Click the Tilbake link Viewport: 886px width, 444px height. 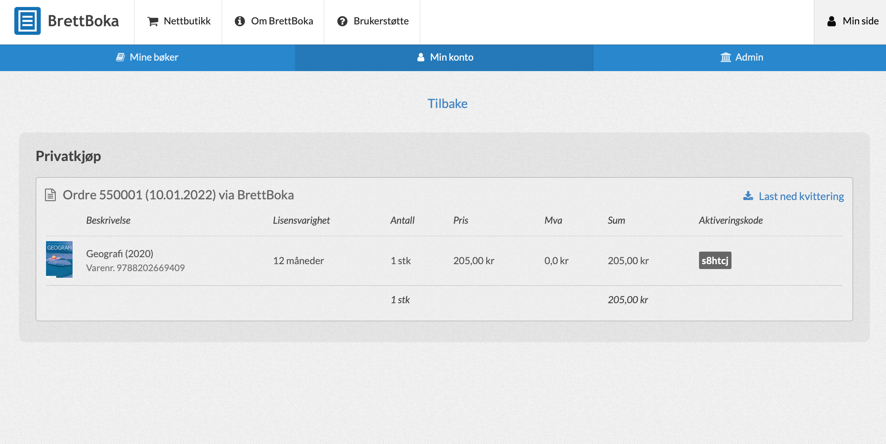(447, 104)
